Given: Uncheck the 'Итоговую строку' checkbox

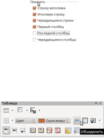Looking at the screenshot, I should (34, 15).
